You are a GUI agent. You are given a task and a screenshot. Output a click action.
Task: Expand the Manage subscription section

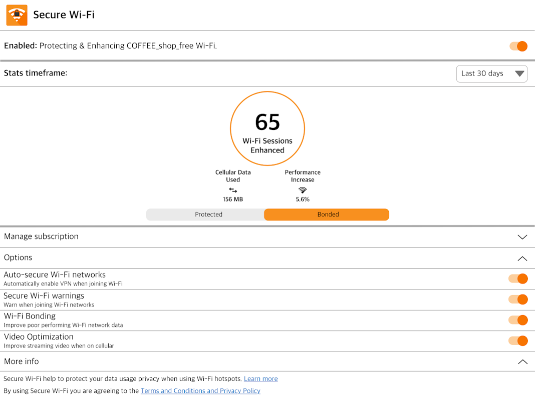(x=522, y=237)
